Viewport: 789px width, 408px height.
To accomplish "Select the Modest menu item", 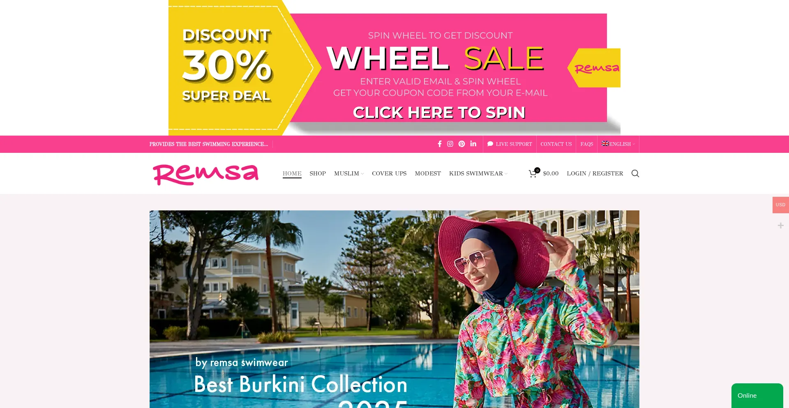I will 428,173.
